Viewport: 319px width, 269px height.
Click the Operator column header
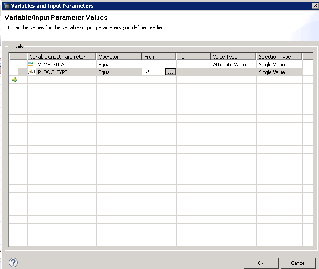[119, 57]
